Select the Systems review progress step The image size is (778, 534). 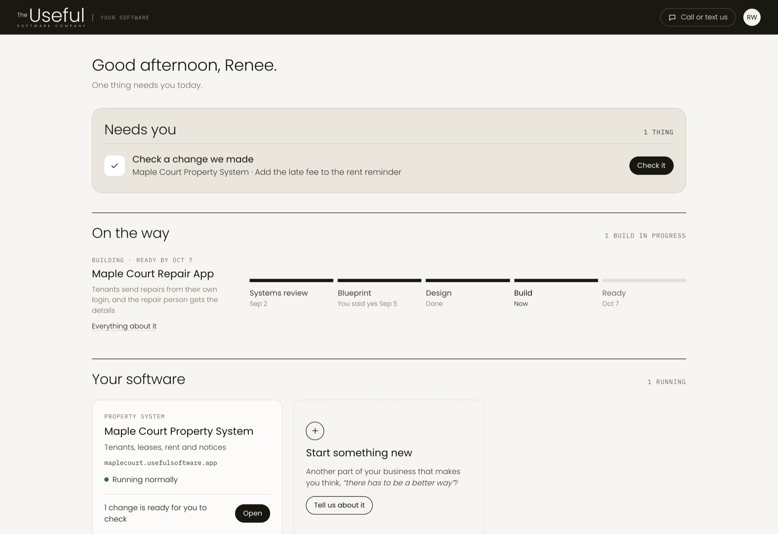click(x=291, y=293)
